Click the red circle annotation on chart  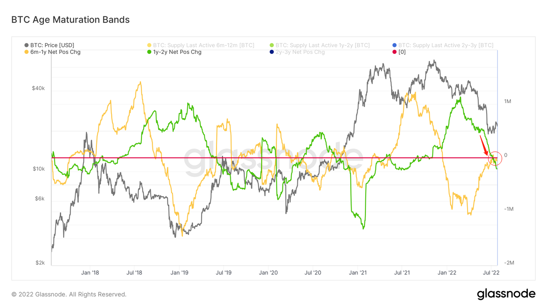[495, 158]
